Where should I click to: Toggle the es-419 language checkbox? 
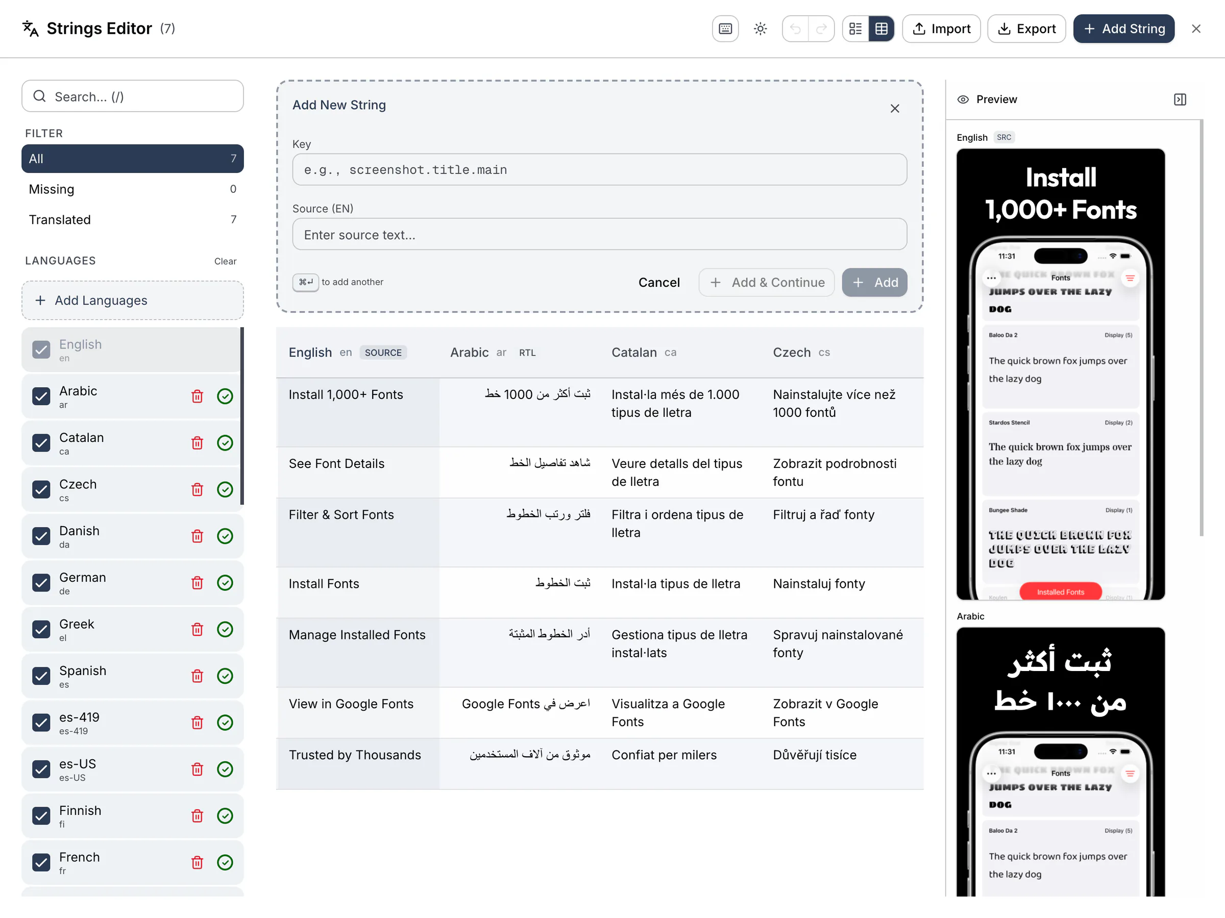click(41, 723)
